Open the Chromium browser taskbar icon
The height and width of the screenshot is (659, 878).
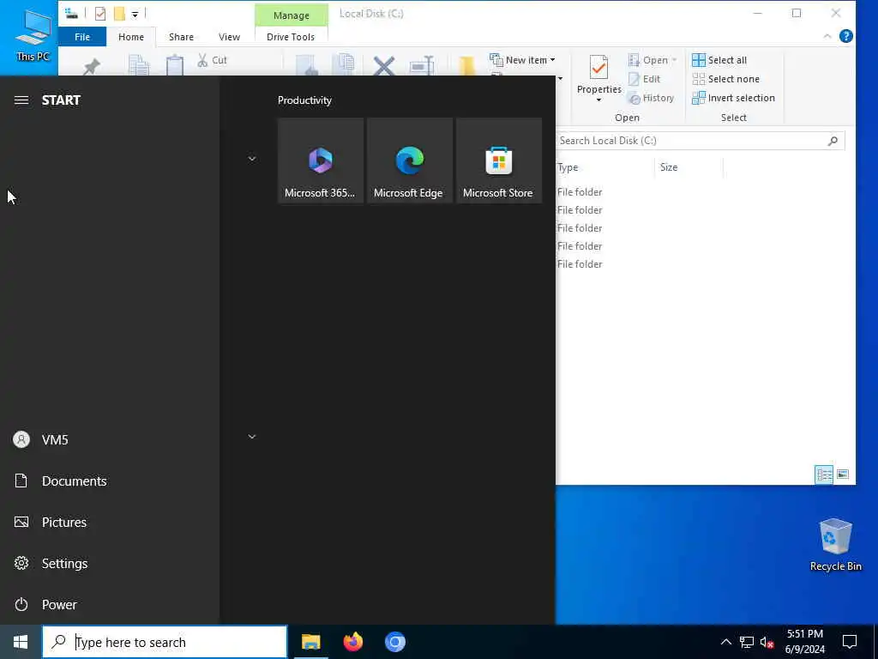click(x=394, y=642)
